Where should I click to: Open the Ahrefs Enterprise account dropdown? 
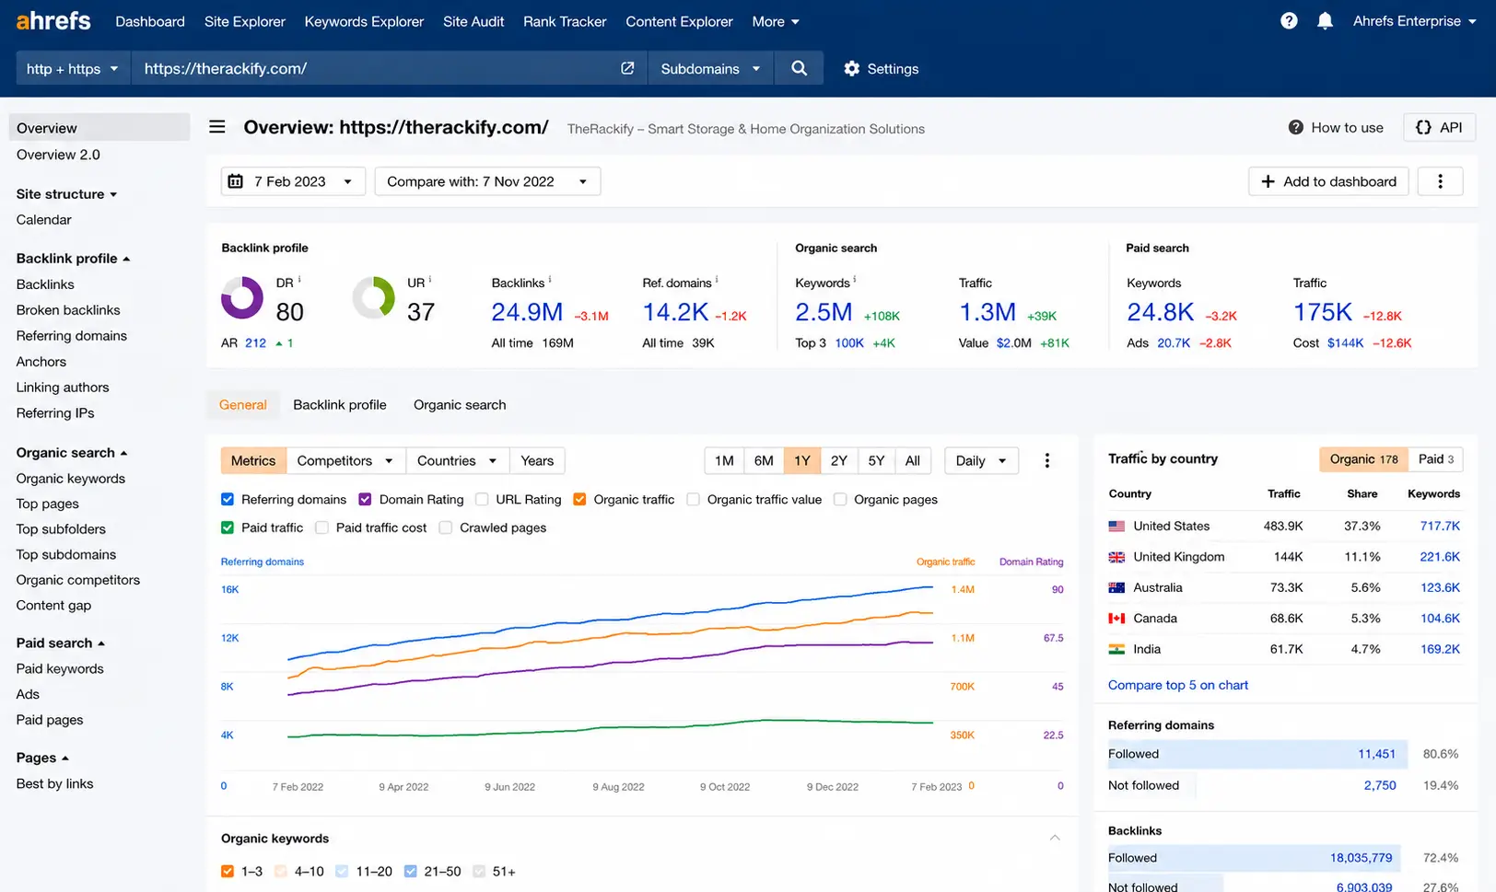click(1414, 21)
